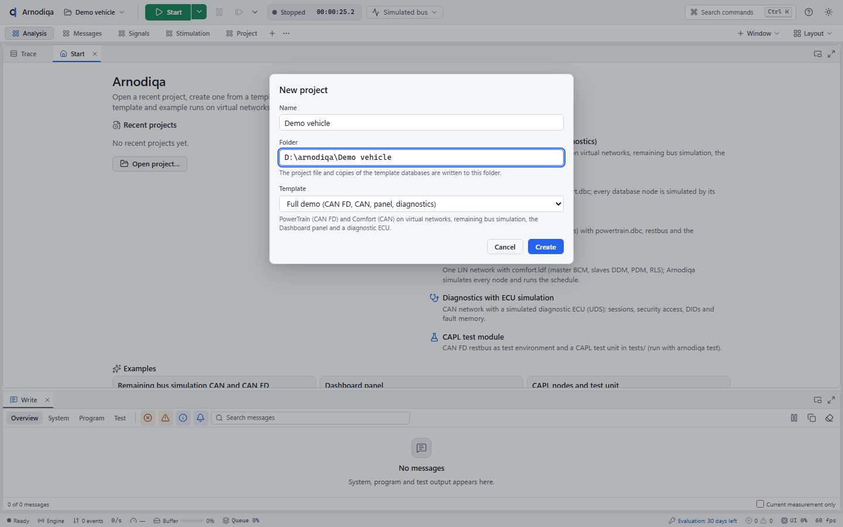Viewport: 843px width, 527px height.
Task: Click the Evaluation: 30 days left link
Action: point(702,521)
